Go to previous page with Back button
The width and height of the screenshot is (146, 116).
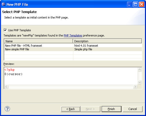tap(71, 109)
